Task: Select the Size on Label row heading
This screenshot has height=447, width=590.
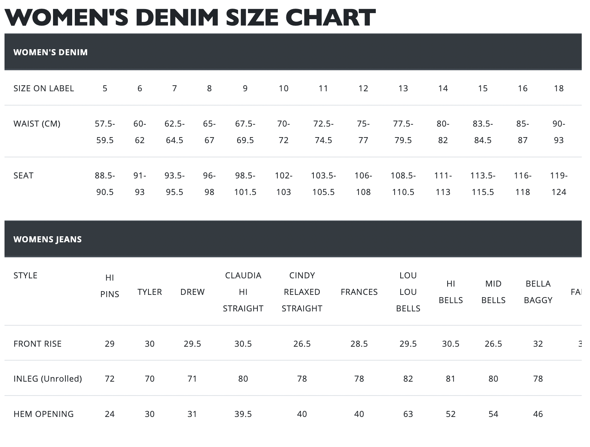Action: [44, 88]
